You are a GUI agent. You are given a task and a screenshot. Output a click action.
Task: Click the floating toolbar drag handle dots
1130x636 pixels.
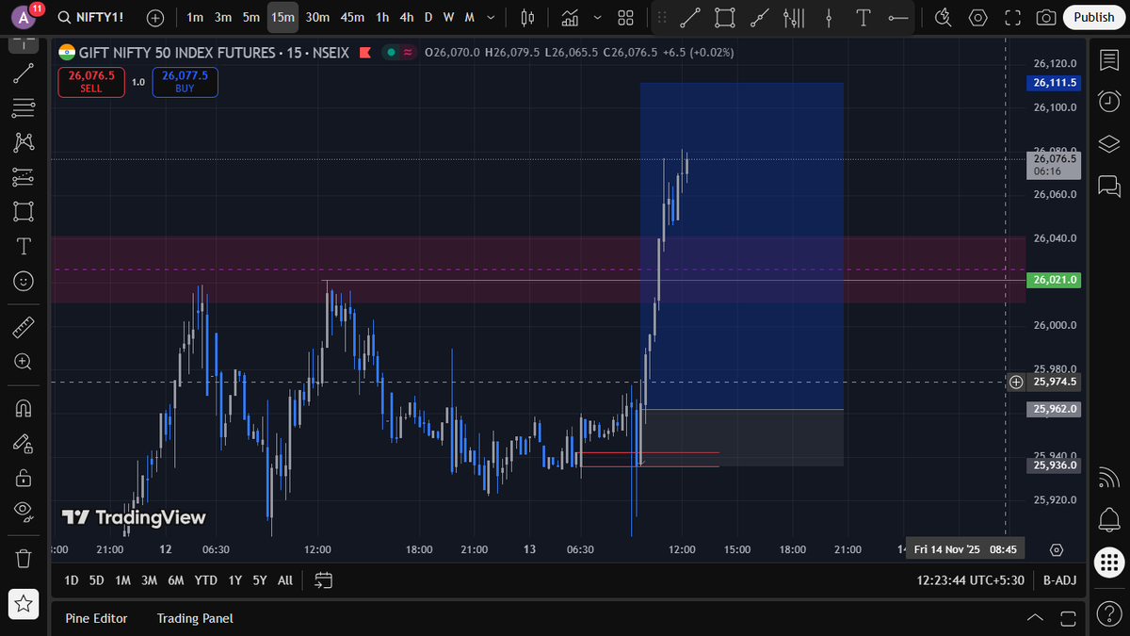(662, 17)
